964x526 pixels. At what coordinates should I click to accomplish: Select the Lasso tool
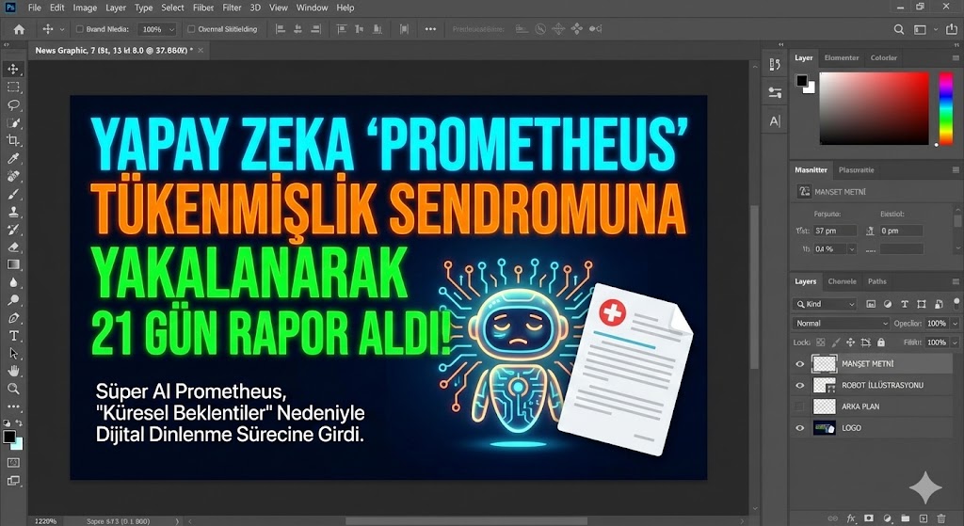coord(13,104)
